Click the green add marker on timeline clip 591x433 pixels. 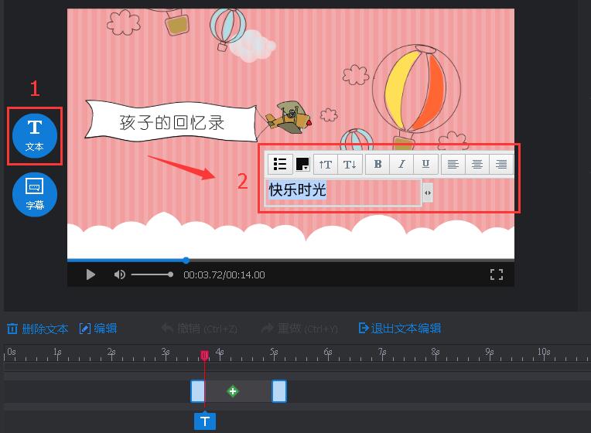233,391
